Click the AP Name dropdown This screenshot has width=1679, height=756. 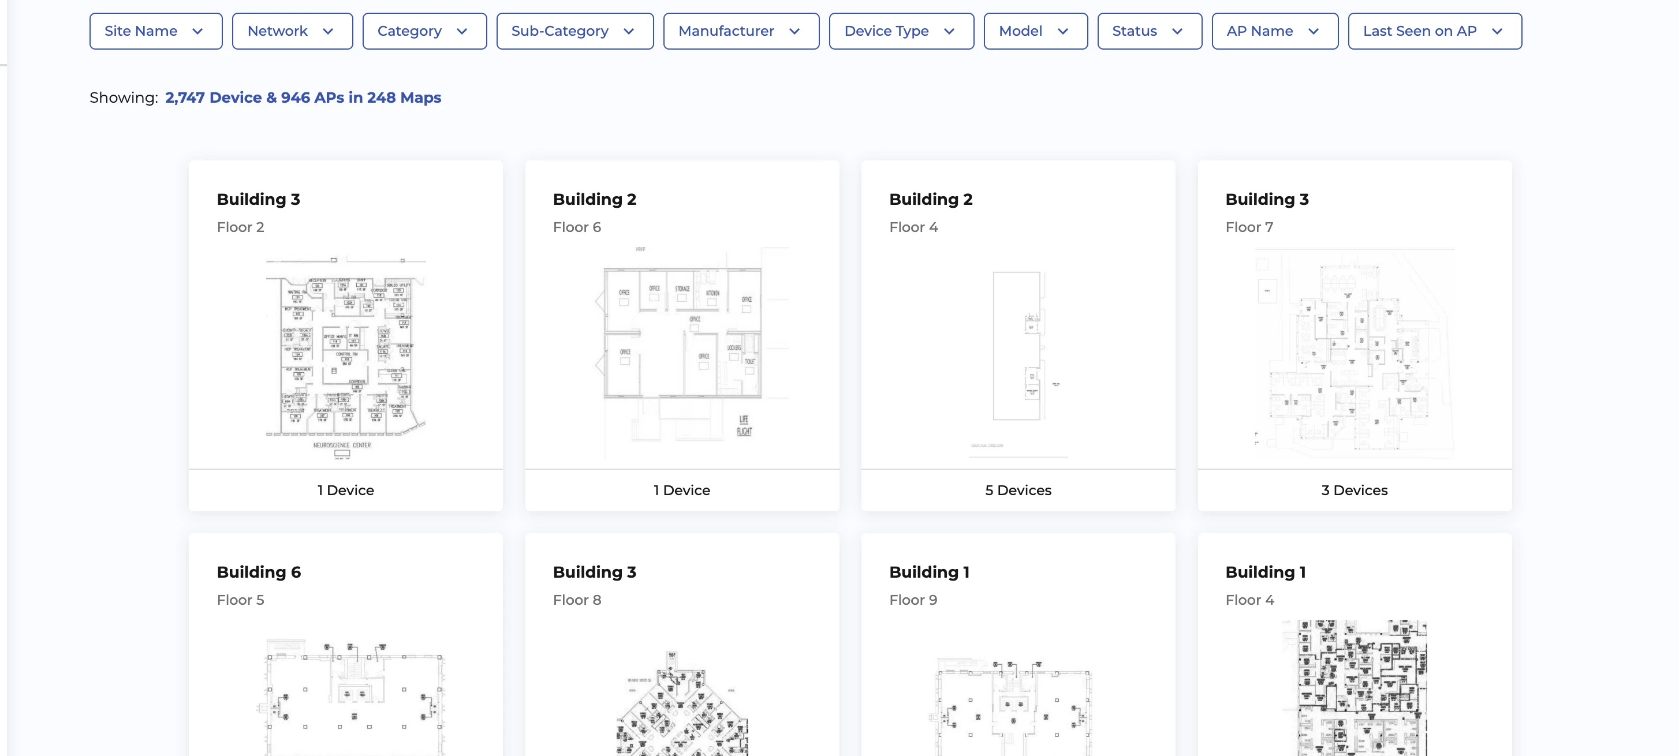(1274, 31)
